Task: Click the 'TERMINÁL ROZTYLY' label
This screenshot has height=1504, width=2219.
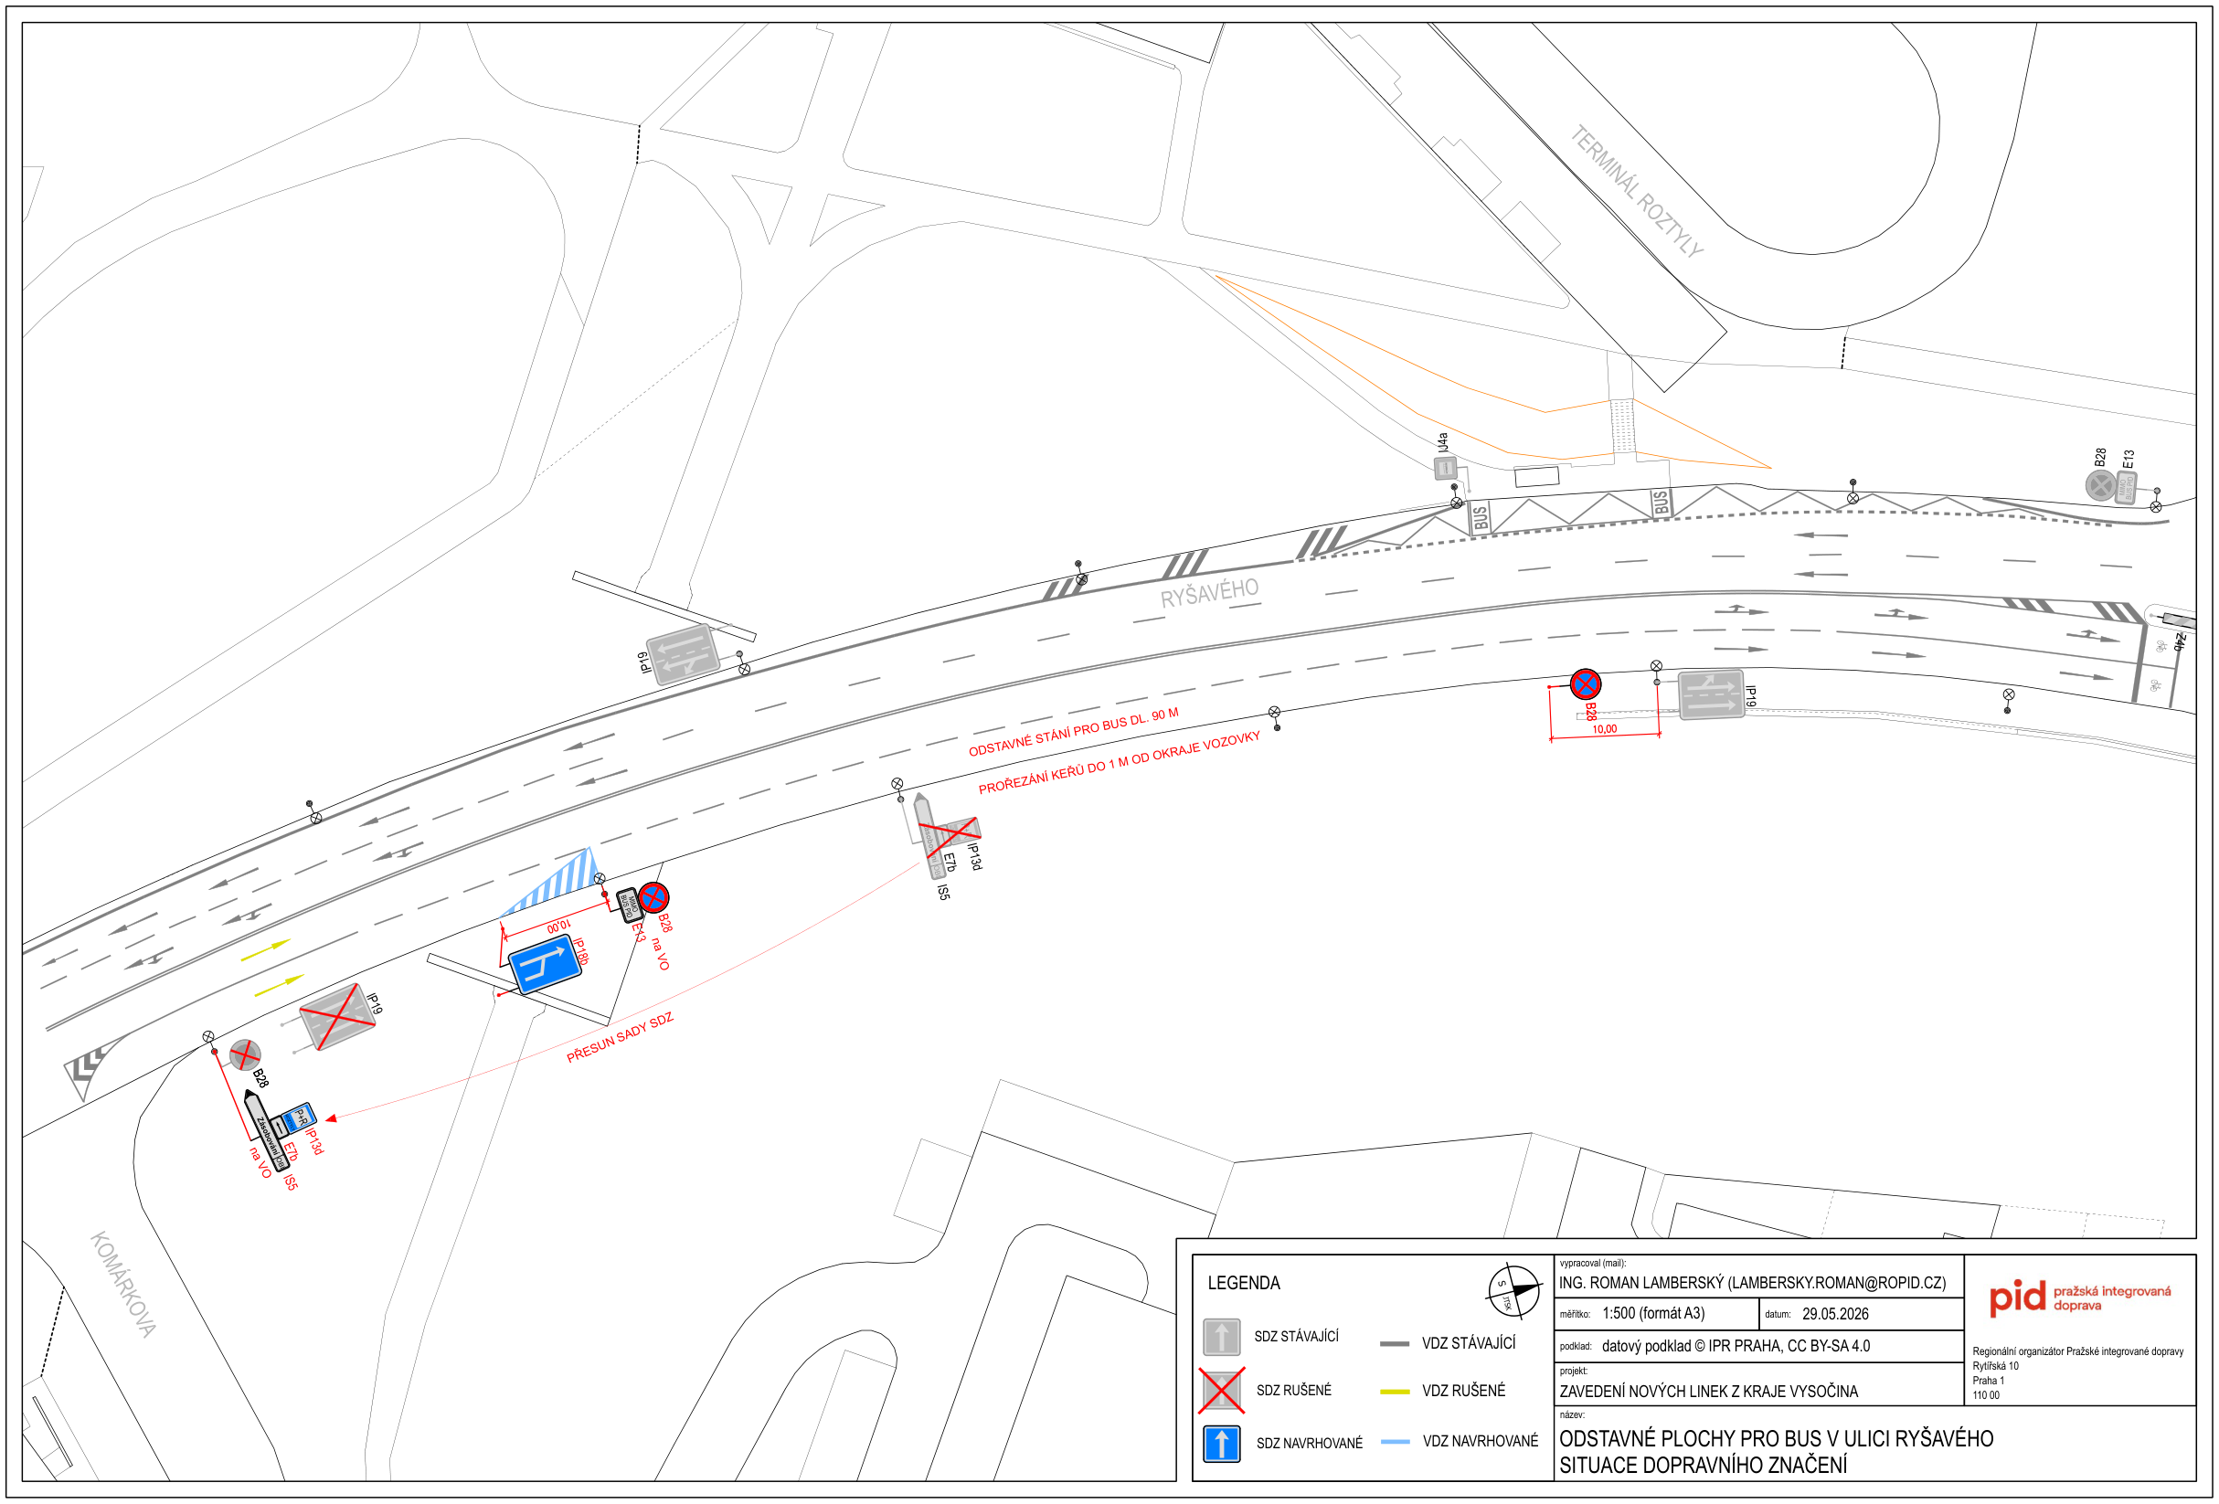Action: [1637, 192]
